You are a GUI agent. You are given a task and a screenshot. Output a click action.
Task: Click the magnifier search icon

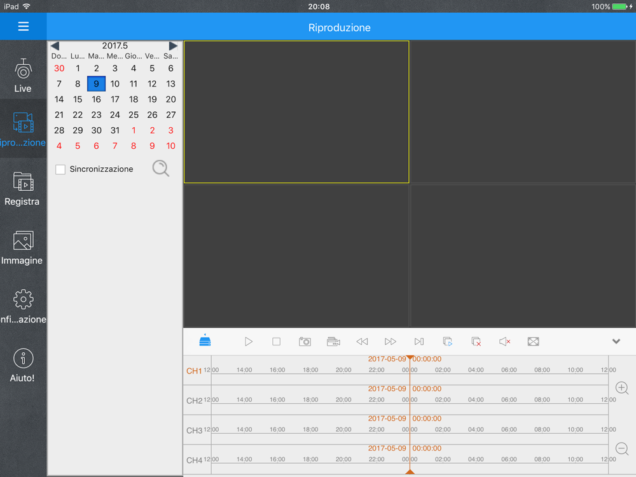click(161, 169)
